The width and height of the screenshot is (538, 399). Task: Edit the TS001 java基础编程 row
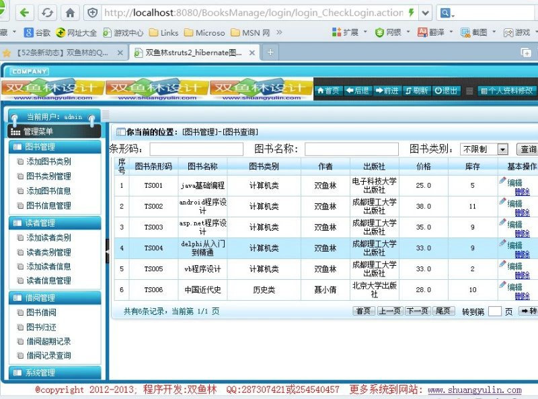pyautogui.click(x=514, y=182)
